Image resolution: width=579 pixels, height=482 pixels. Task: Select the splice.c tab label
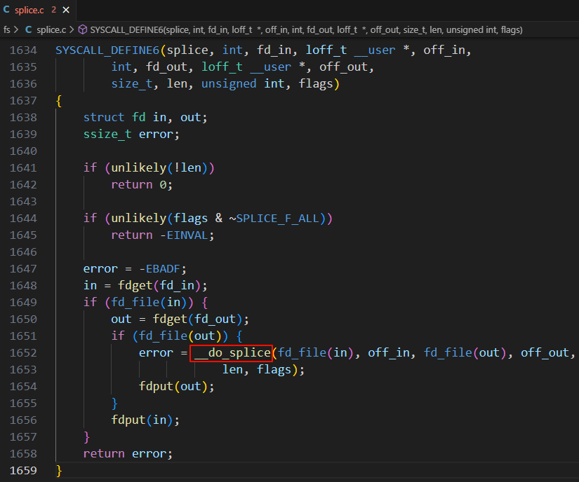click(x=29, y=10)
